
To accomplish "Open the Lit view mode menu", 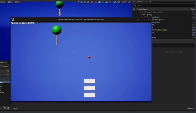I will click(x=10, y=2).
